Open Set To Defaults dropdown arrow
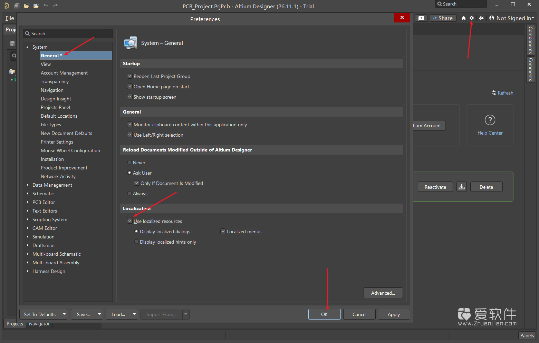539x343 pixels. pos(64,314)
